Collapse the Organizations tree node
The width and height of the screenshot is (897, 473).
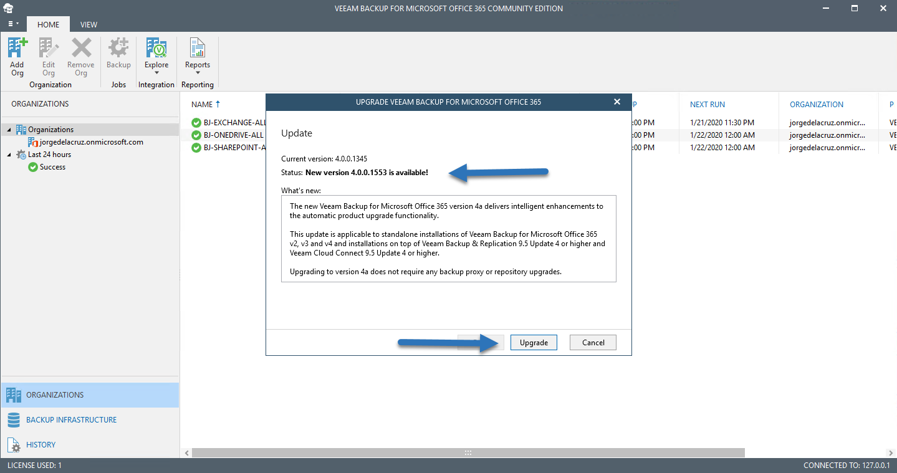[9, 130]
